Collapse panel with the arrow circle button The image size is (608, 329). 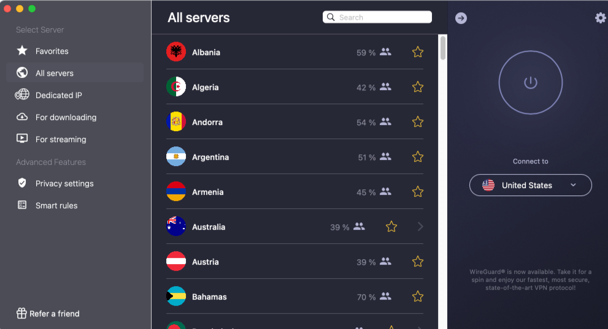coord(461,18)
